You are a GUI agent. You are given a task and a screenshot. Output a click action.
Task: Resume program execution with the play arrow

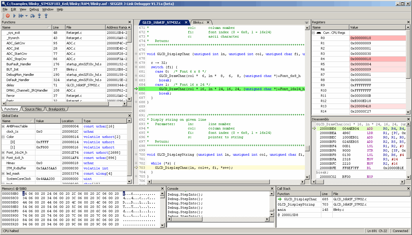[14, 16]
